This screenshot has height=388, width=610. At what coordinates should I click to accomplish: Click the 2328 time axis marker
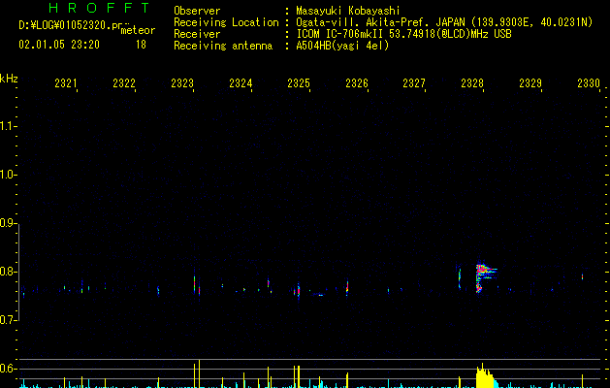point(472,82)
